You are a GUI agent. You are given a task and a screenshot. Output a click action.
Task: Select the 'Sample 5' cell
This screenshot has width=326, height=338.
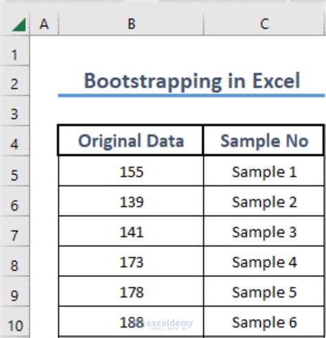pyautogui.click(x=264, y=291)
